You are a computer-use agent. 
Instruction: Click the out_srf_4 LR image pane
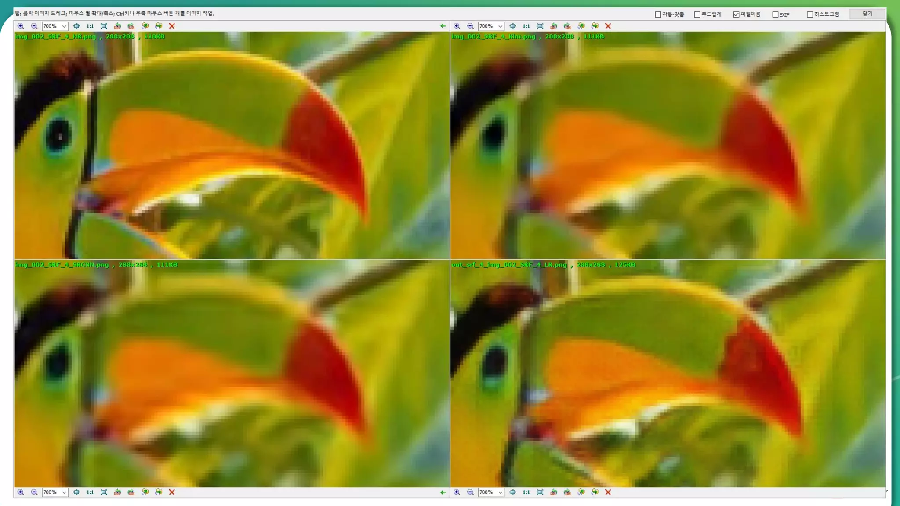click(668, 373)
